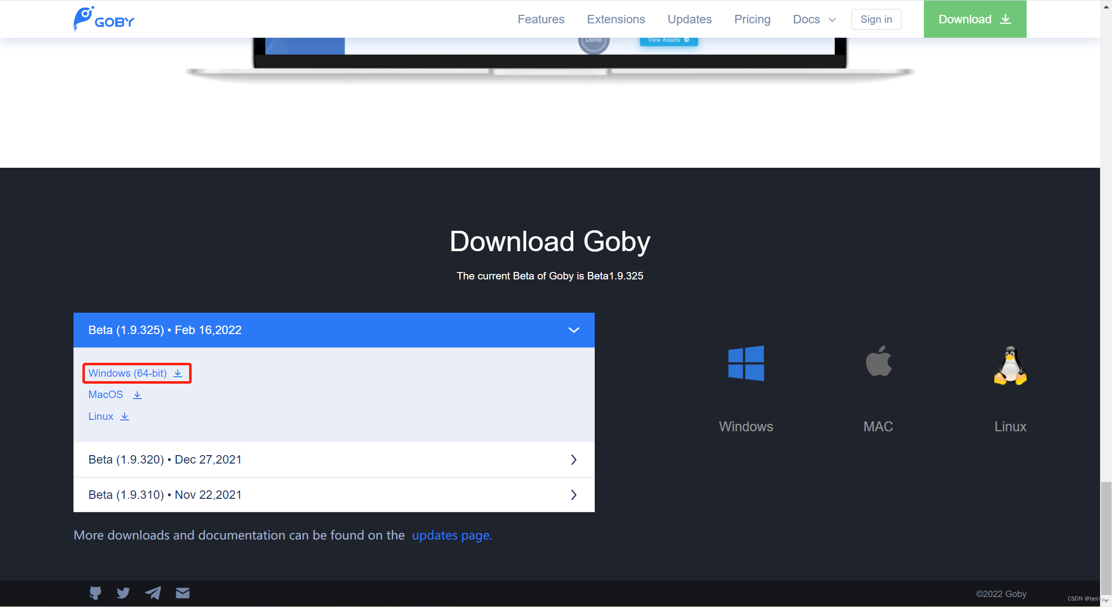
Task: Click the page vertical scrollbar thumb
Action: [1106, 538]
